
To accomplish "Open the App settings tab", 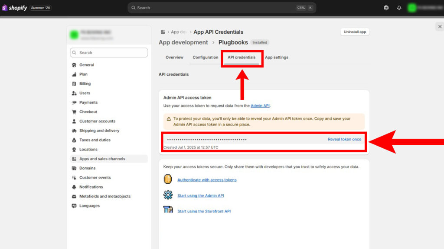I will [277, 57].
